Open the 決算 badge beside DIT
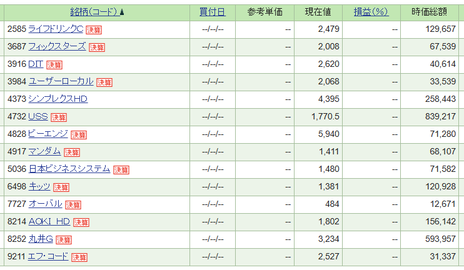 54,65
